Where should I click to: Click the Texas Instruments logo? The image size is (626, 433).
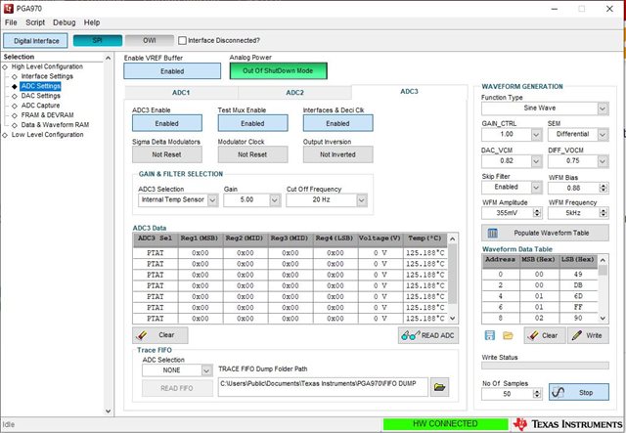click(567, 424)
